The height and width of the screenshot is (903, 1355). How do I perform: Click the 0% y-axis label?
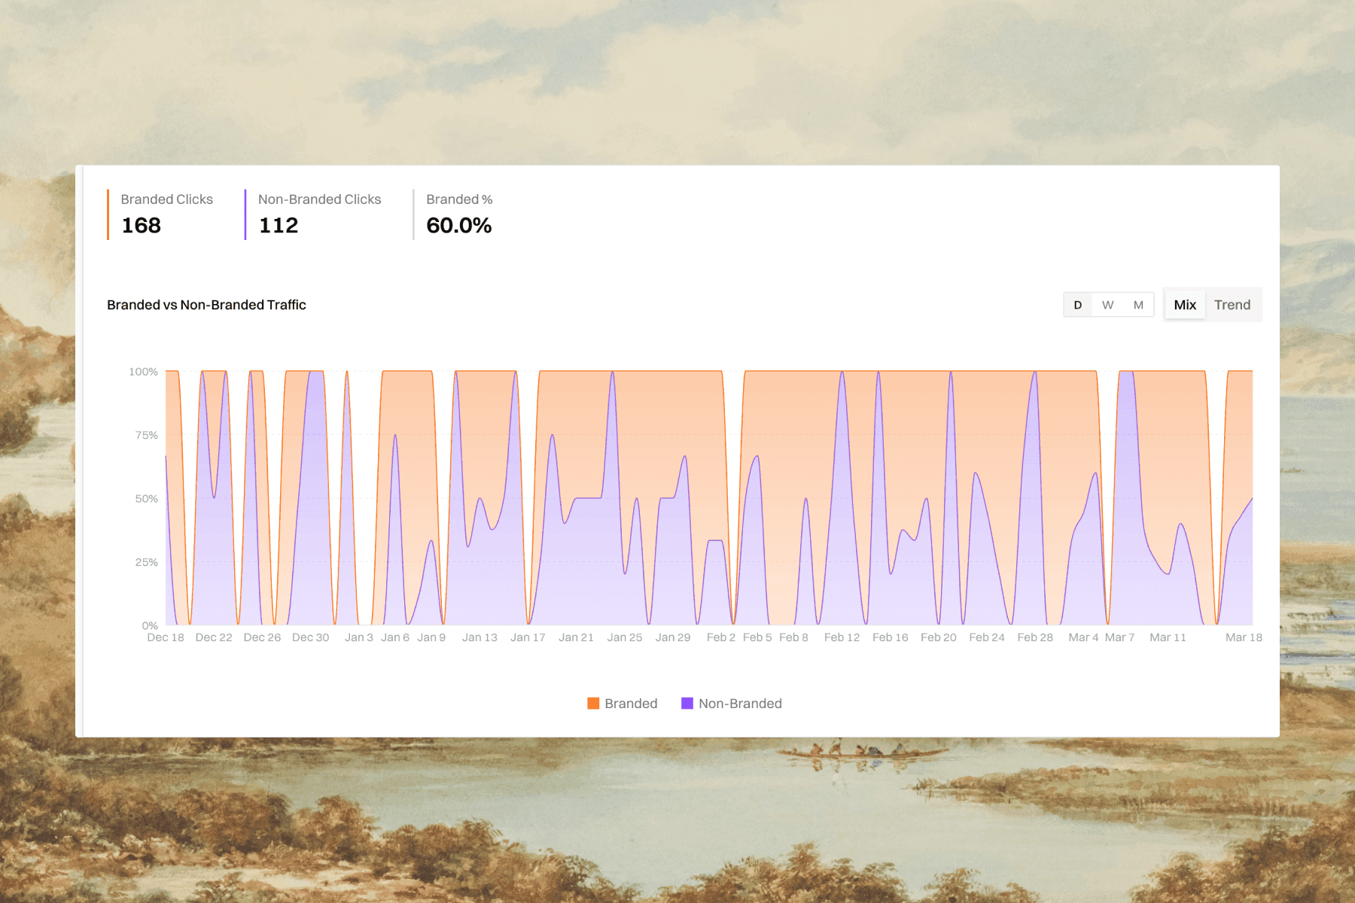tap(150, 625)
